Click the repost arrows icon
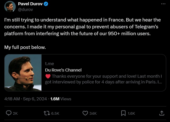This screenshot has width=170, height=122. 47,113
